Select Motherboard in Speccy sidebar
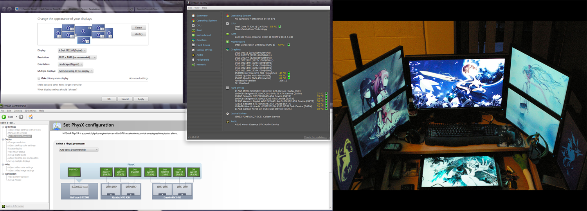Viewport: 587px width, 211px height. click(203, 35)
